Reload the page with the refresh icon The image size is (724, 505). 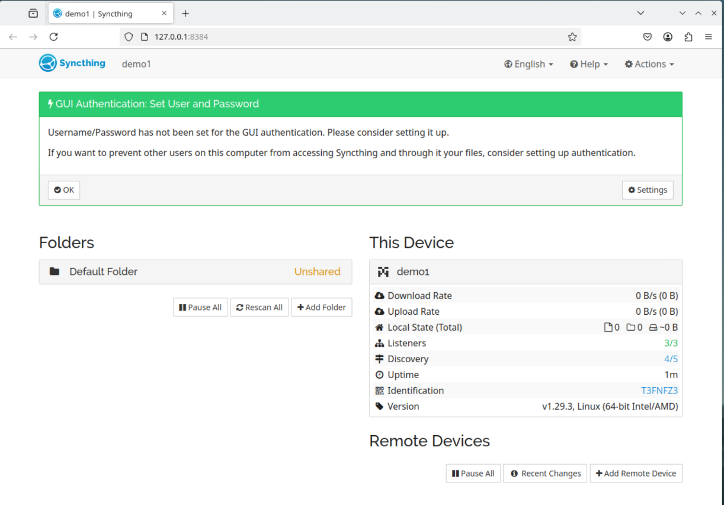click(53, 37)
